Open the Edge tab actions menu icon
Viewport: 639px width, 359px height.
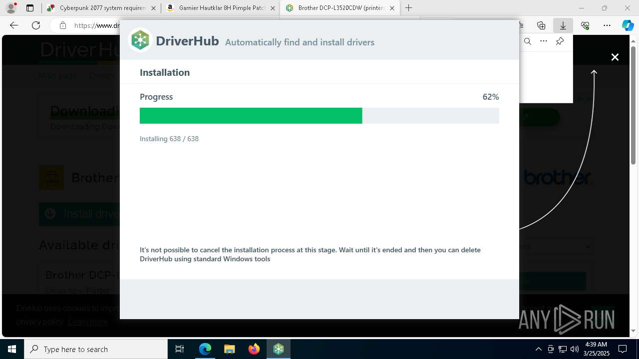pyautogui.click(x=30, y=8)
